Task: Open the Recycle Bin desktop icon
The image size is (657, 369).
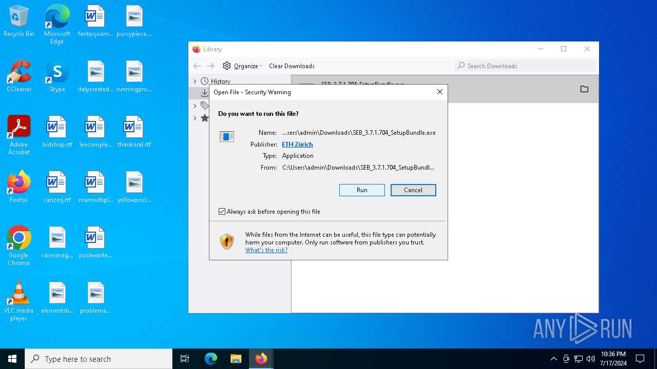Action: pyautogui.click(x=19, y=22)
